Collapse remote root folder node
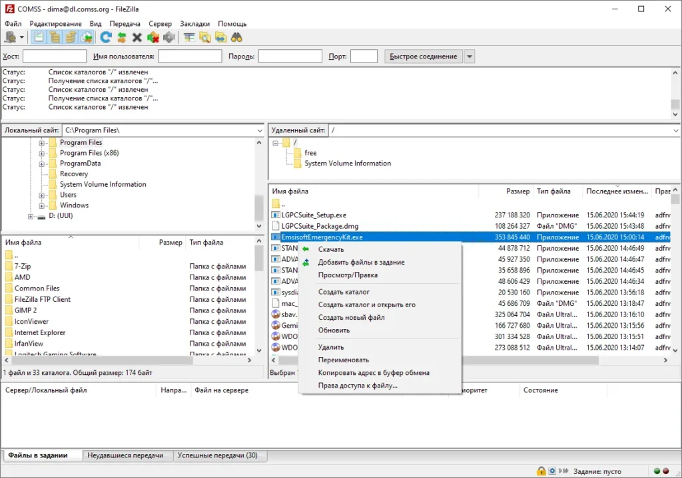 point(275,142)
